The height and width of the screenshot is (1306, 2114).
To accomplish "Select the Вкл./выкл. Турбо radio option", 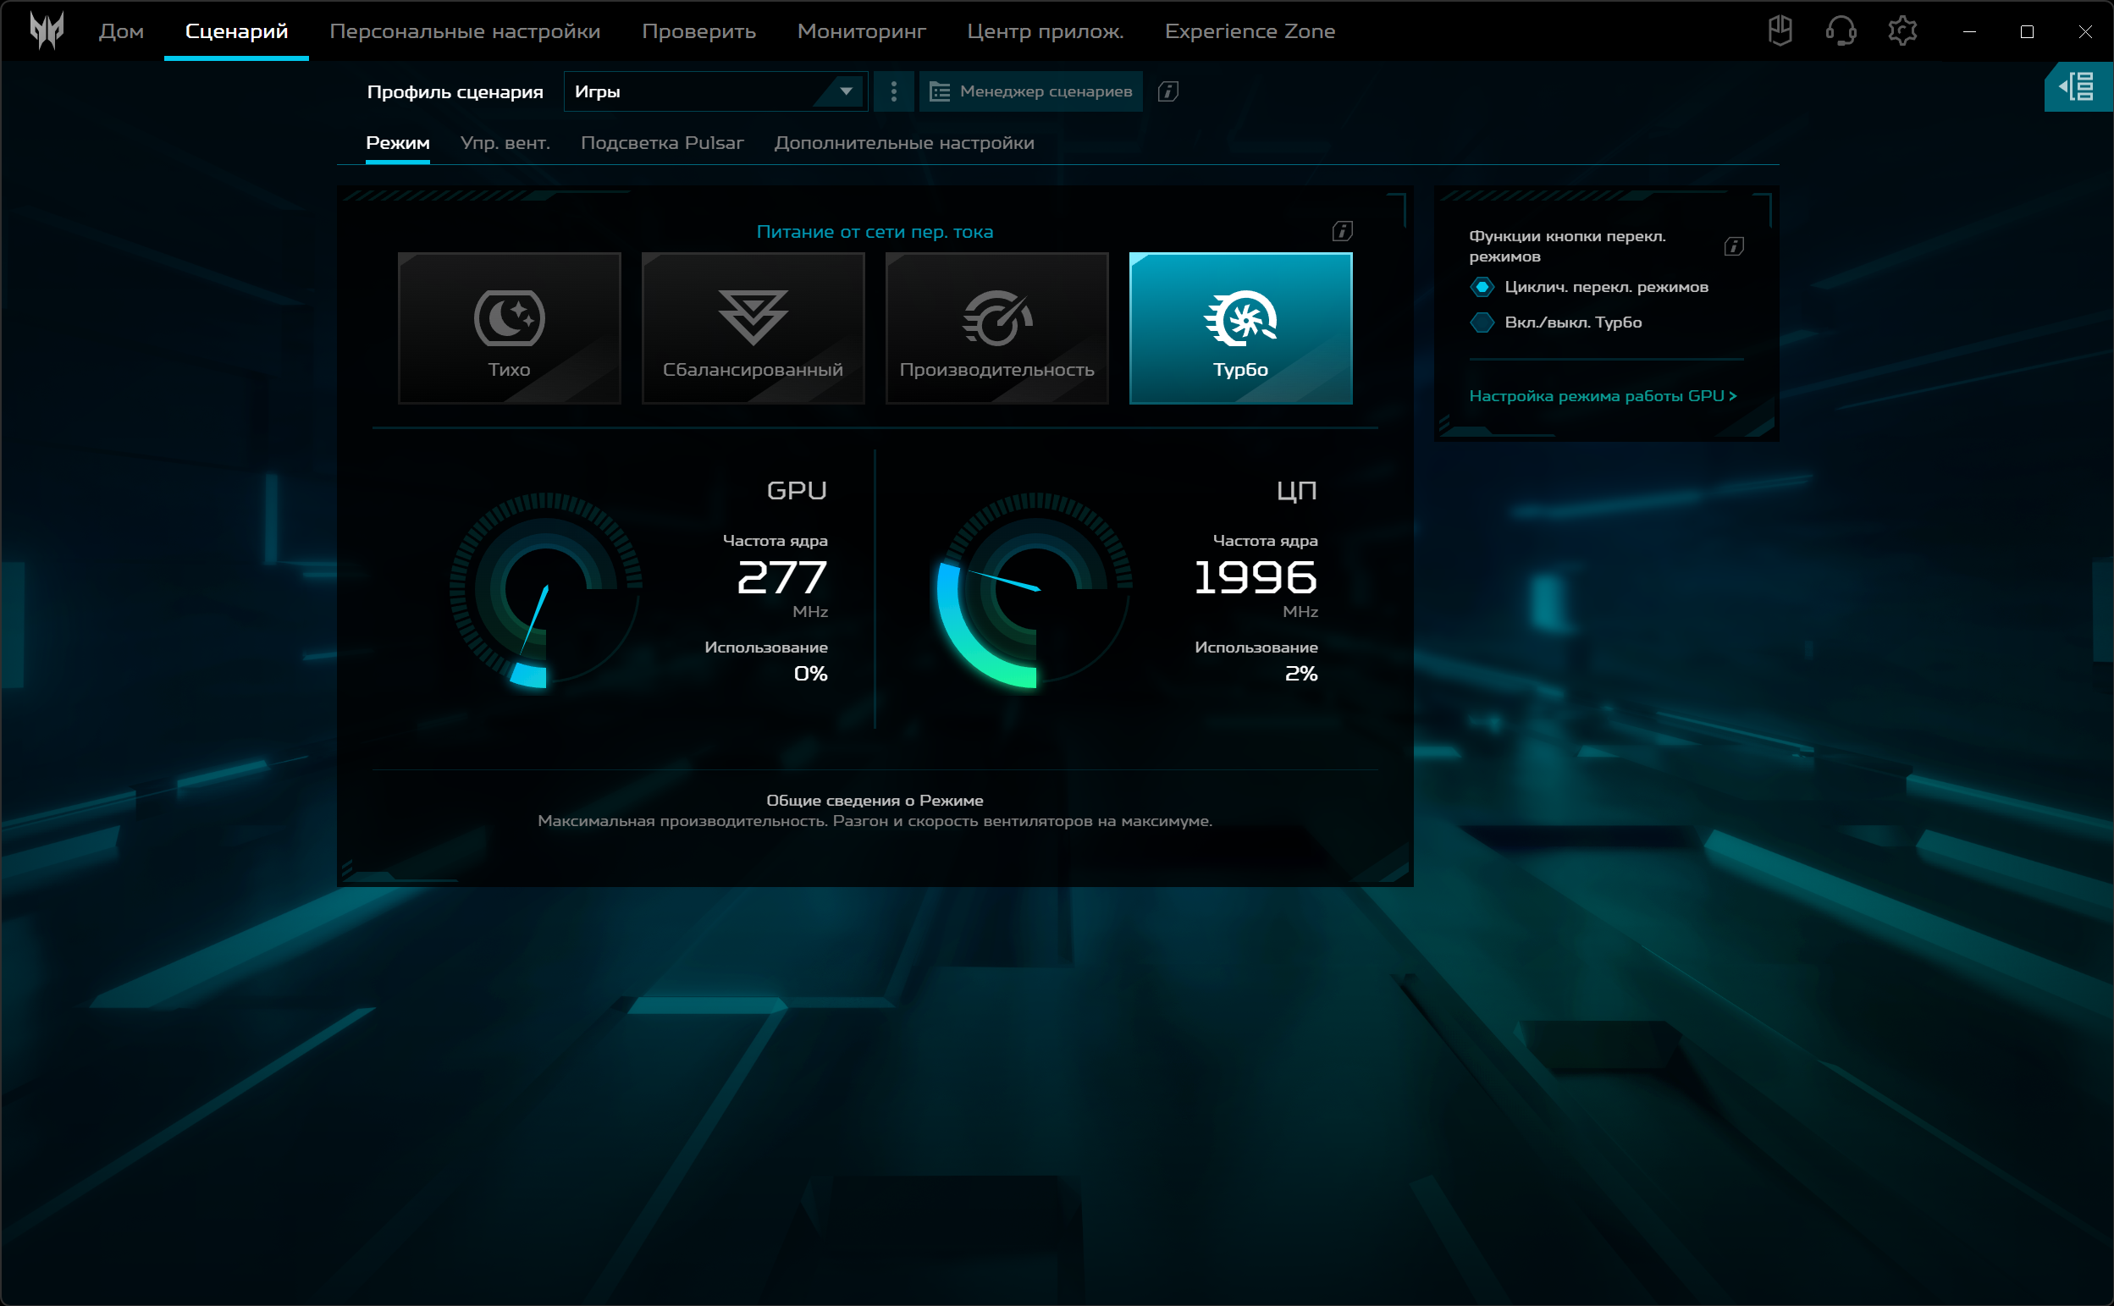I will 1482,322.
